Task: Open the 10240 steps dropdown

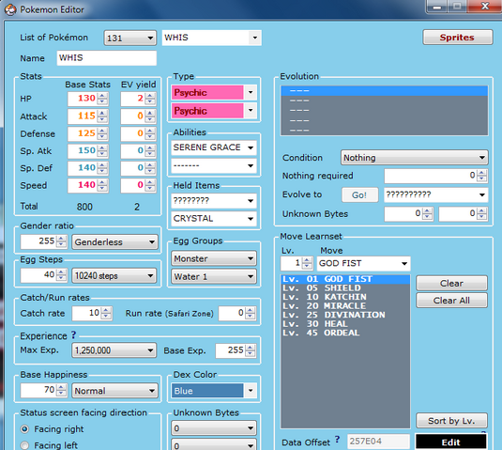Action: [x=114, y=275]
